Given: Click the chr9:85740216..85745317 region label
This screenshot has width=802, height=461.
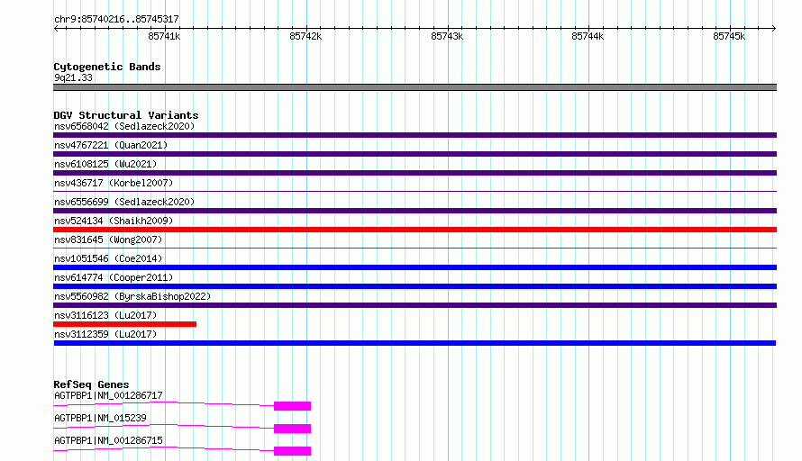Looking at the screenshot, I should tap(116, 19).
